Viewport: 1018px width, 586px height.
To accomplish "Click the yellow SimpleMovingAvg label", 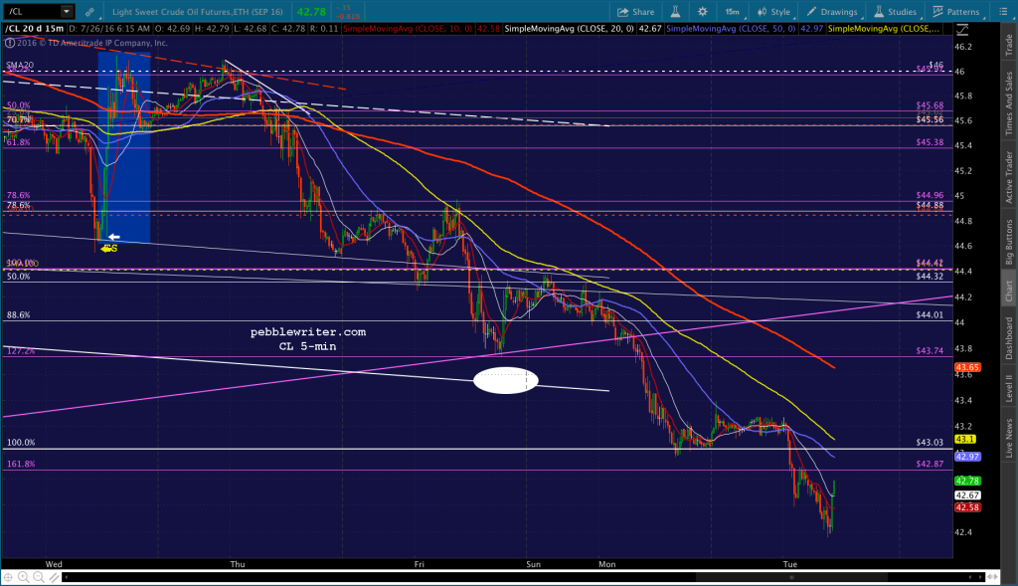I will point(884,29).
